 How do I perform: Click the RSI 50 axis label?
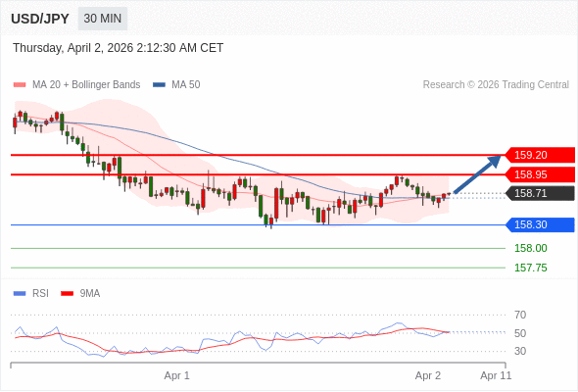pos(520,333)
